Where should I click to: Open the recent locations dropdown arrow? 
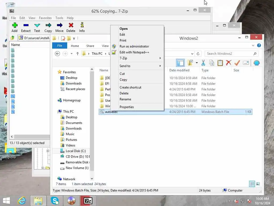point(72,54)
